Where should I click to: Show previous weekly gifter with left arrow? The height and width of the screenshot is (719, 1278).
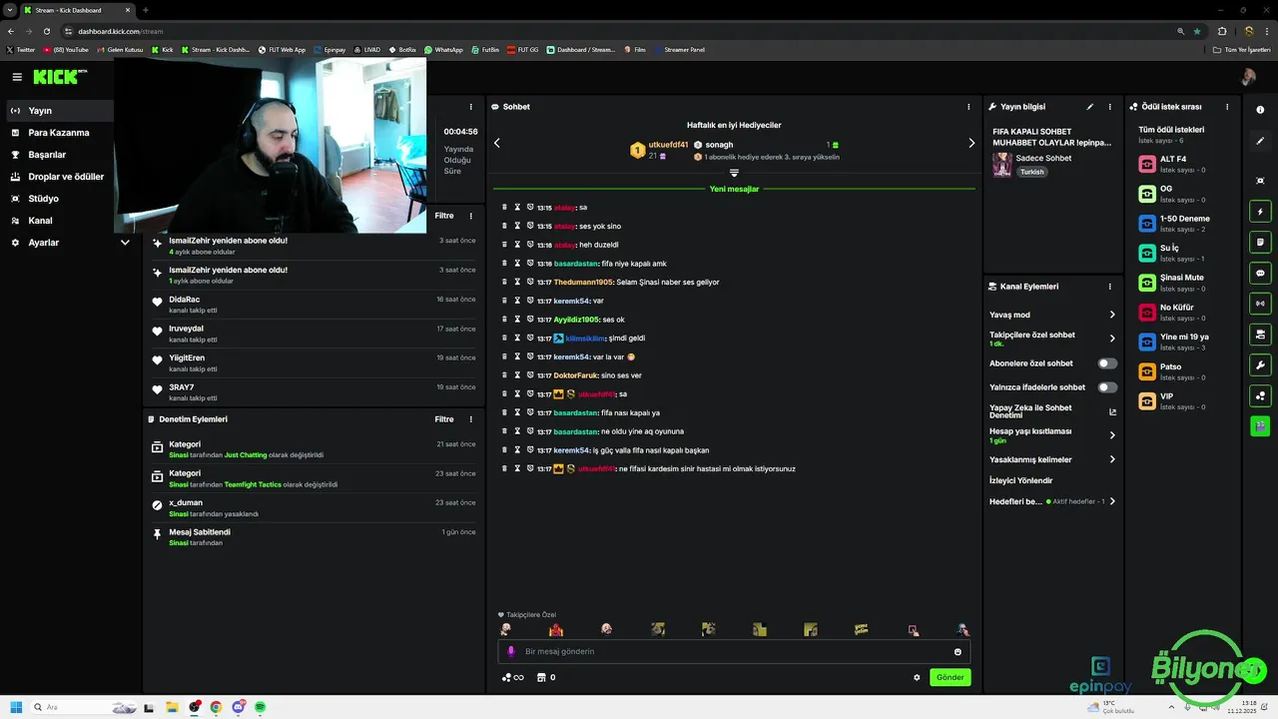pyautogui.click(x=497, y=143)
